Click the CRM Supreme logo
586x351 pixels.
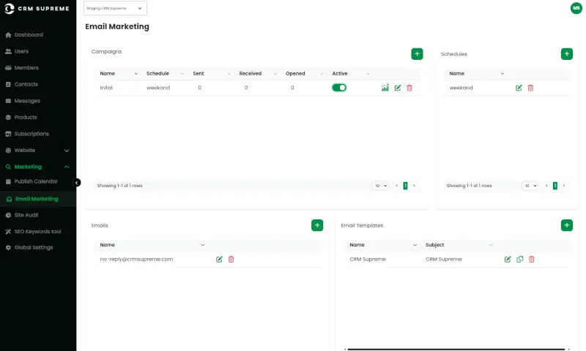point(37,8)
